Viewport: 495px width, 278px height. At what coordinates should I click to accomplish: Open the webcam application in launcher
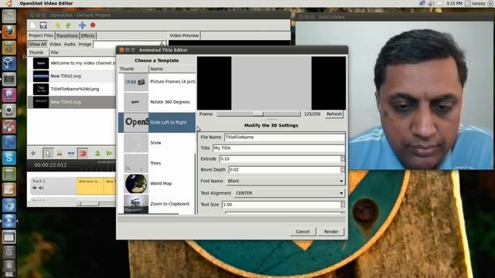point(9,110)
